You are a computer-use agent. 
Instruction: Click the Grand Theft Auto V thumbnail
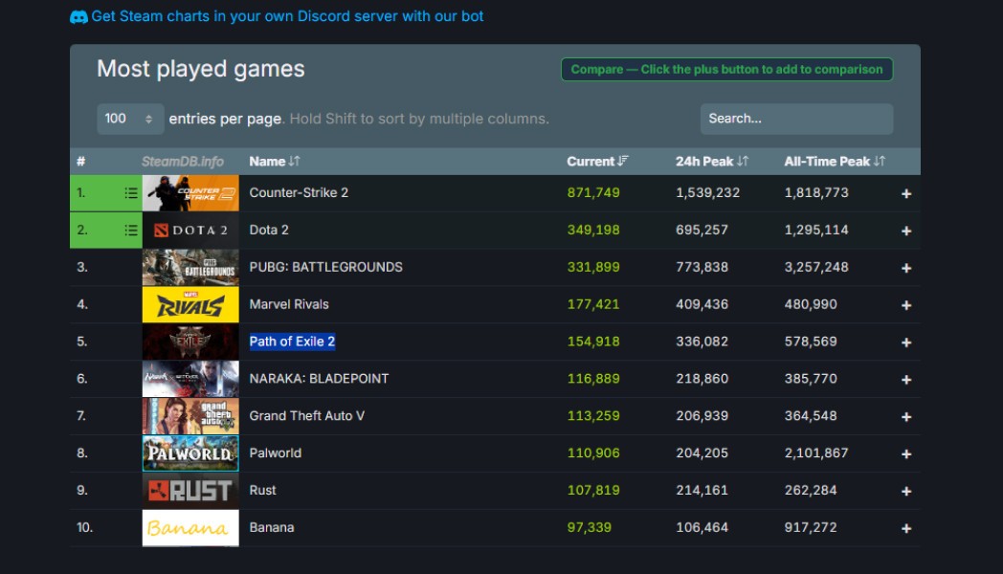pos(190,415)
